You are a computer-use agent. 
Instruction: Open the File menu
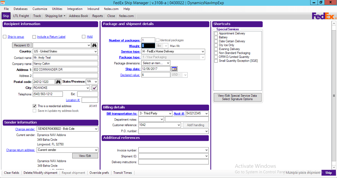click(7, 9)
